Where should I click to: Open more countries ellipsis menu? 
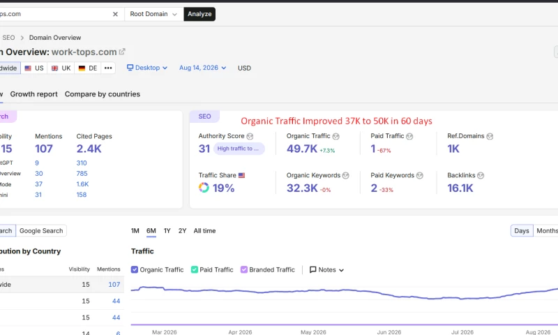(108, 68)
